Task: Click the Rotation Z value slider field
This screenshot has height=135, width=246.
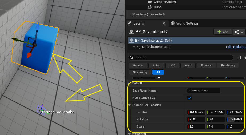Action: pos(236,120)
